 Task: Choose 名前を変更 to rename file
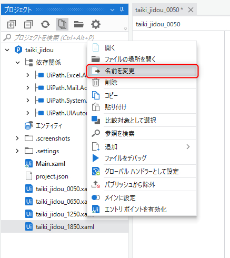tap(142, 71)
